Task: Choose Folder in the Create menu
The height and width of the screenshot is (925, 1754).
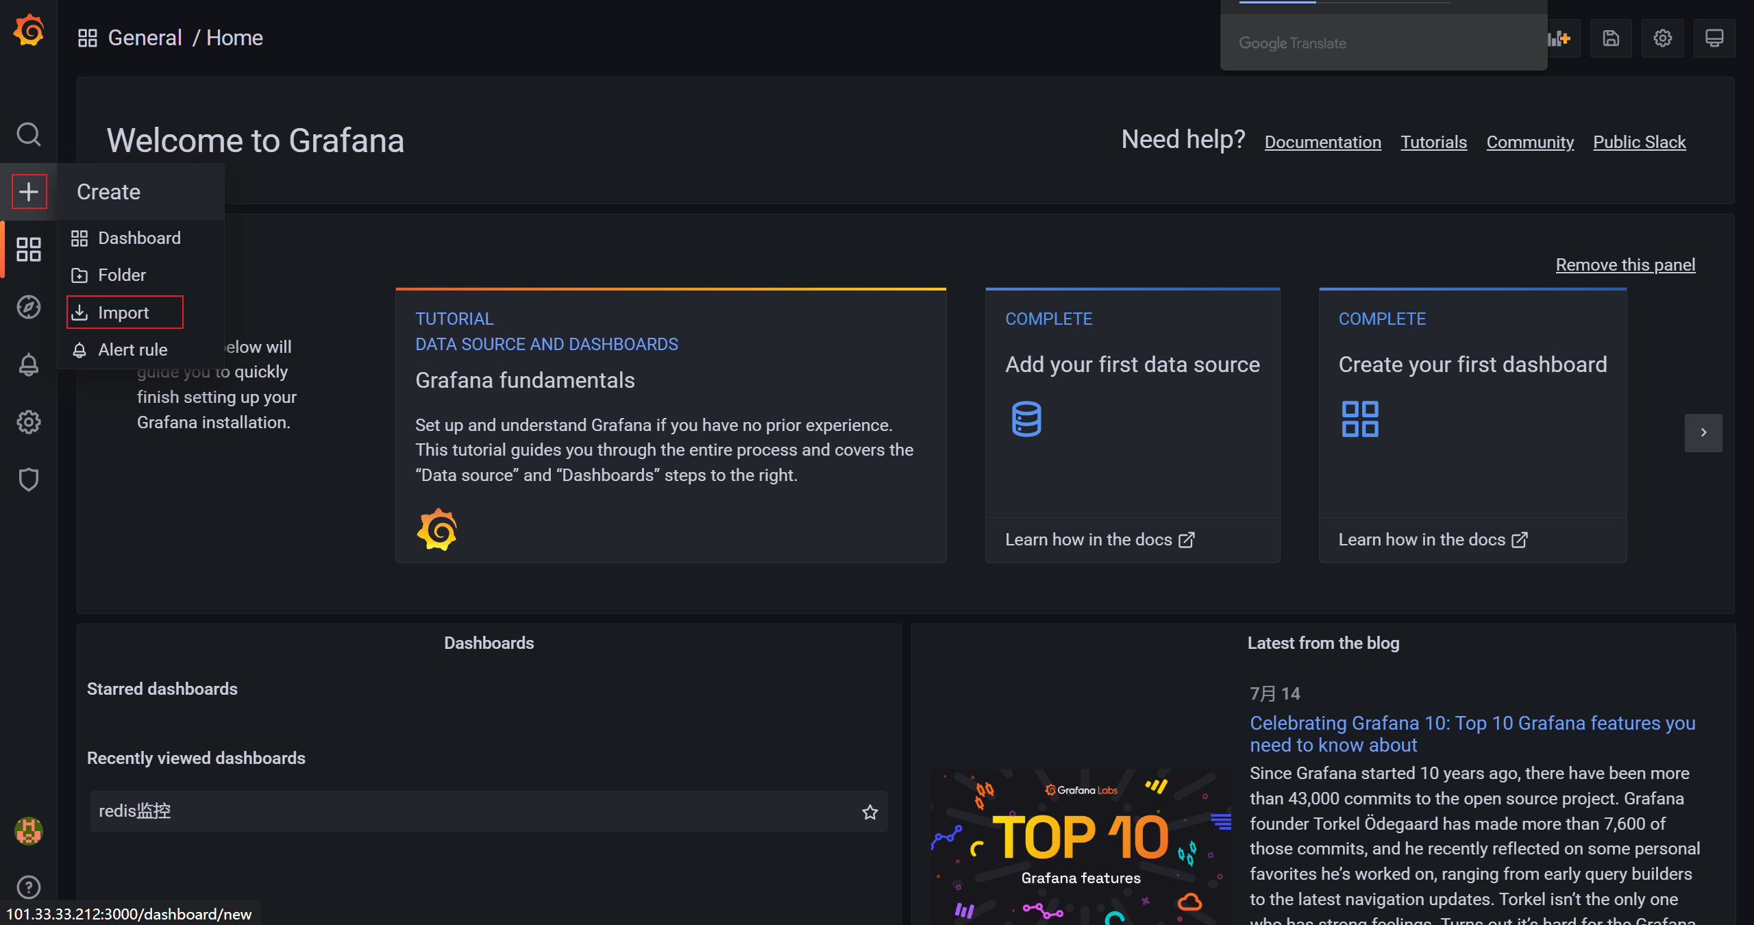Action: click(121, 275)
